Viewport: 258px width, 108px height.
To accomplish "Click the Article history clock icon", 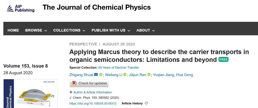I will point(146,103).
